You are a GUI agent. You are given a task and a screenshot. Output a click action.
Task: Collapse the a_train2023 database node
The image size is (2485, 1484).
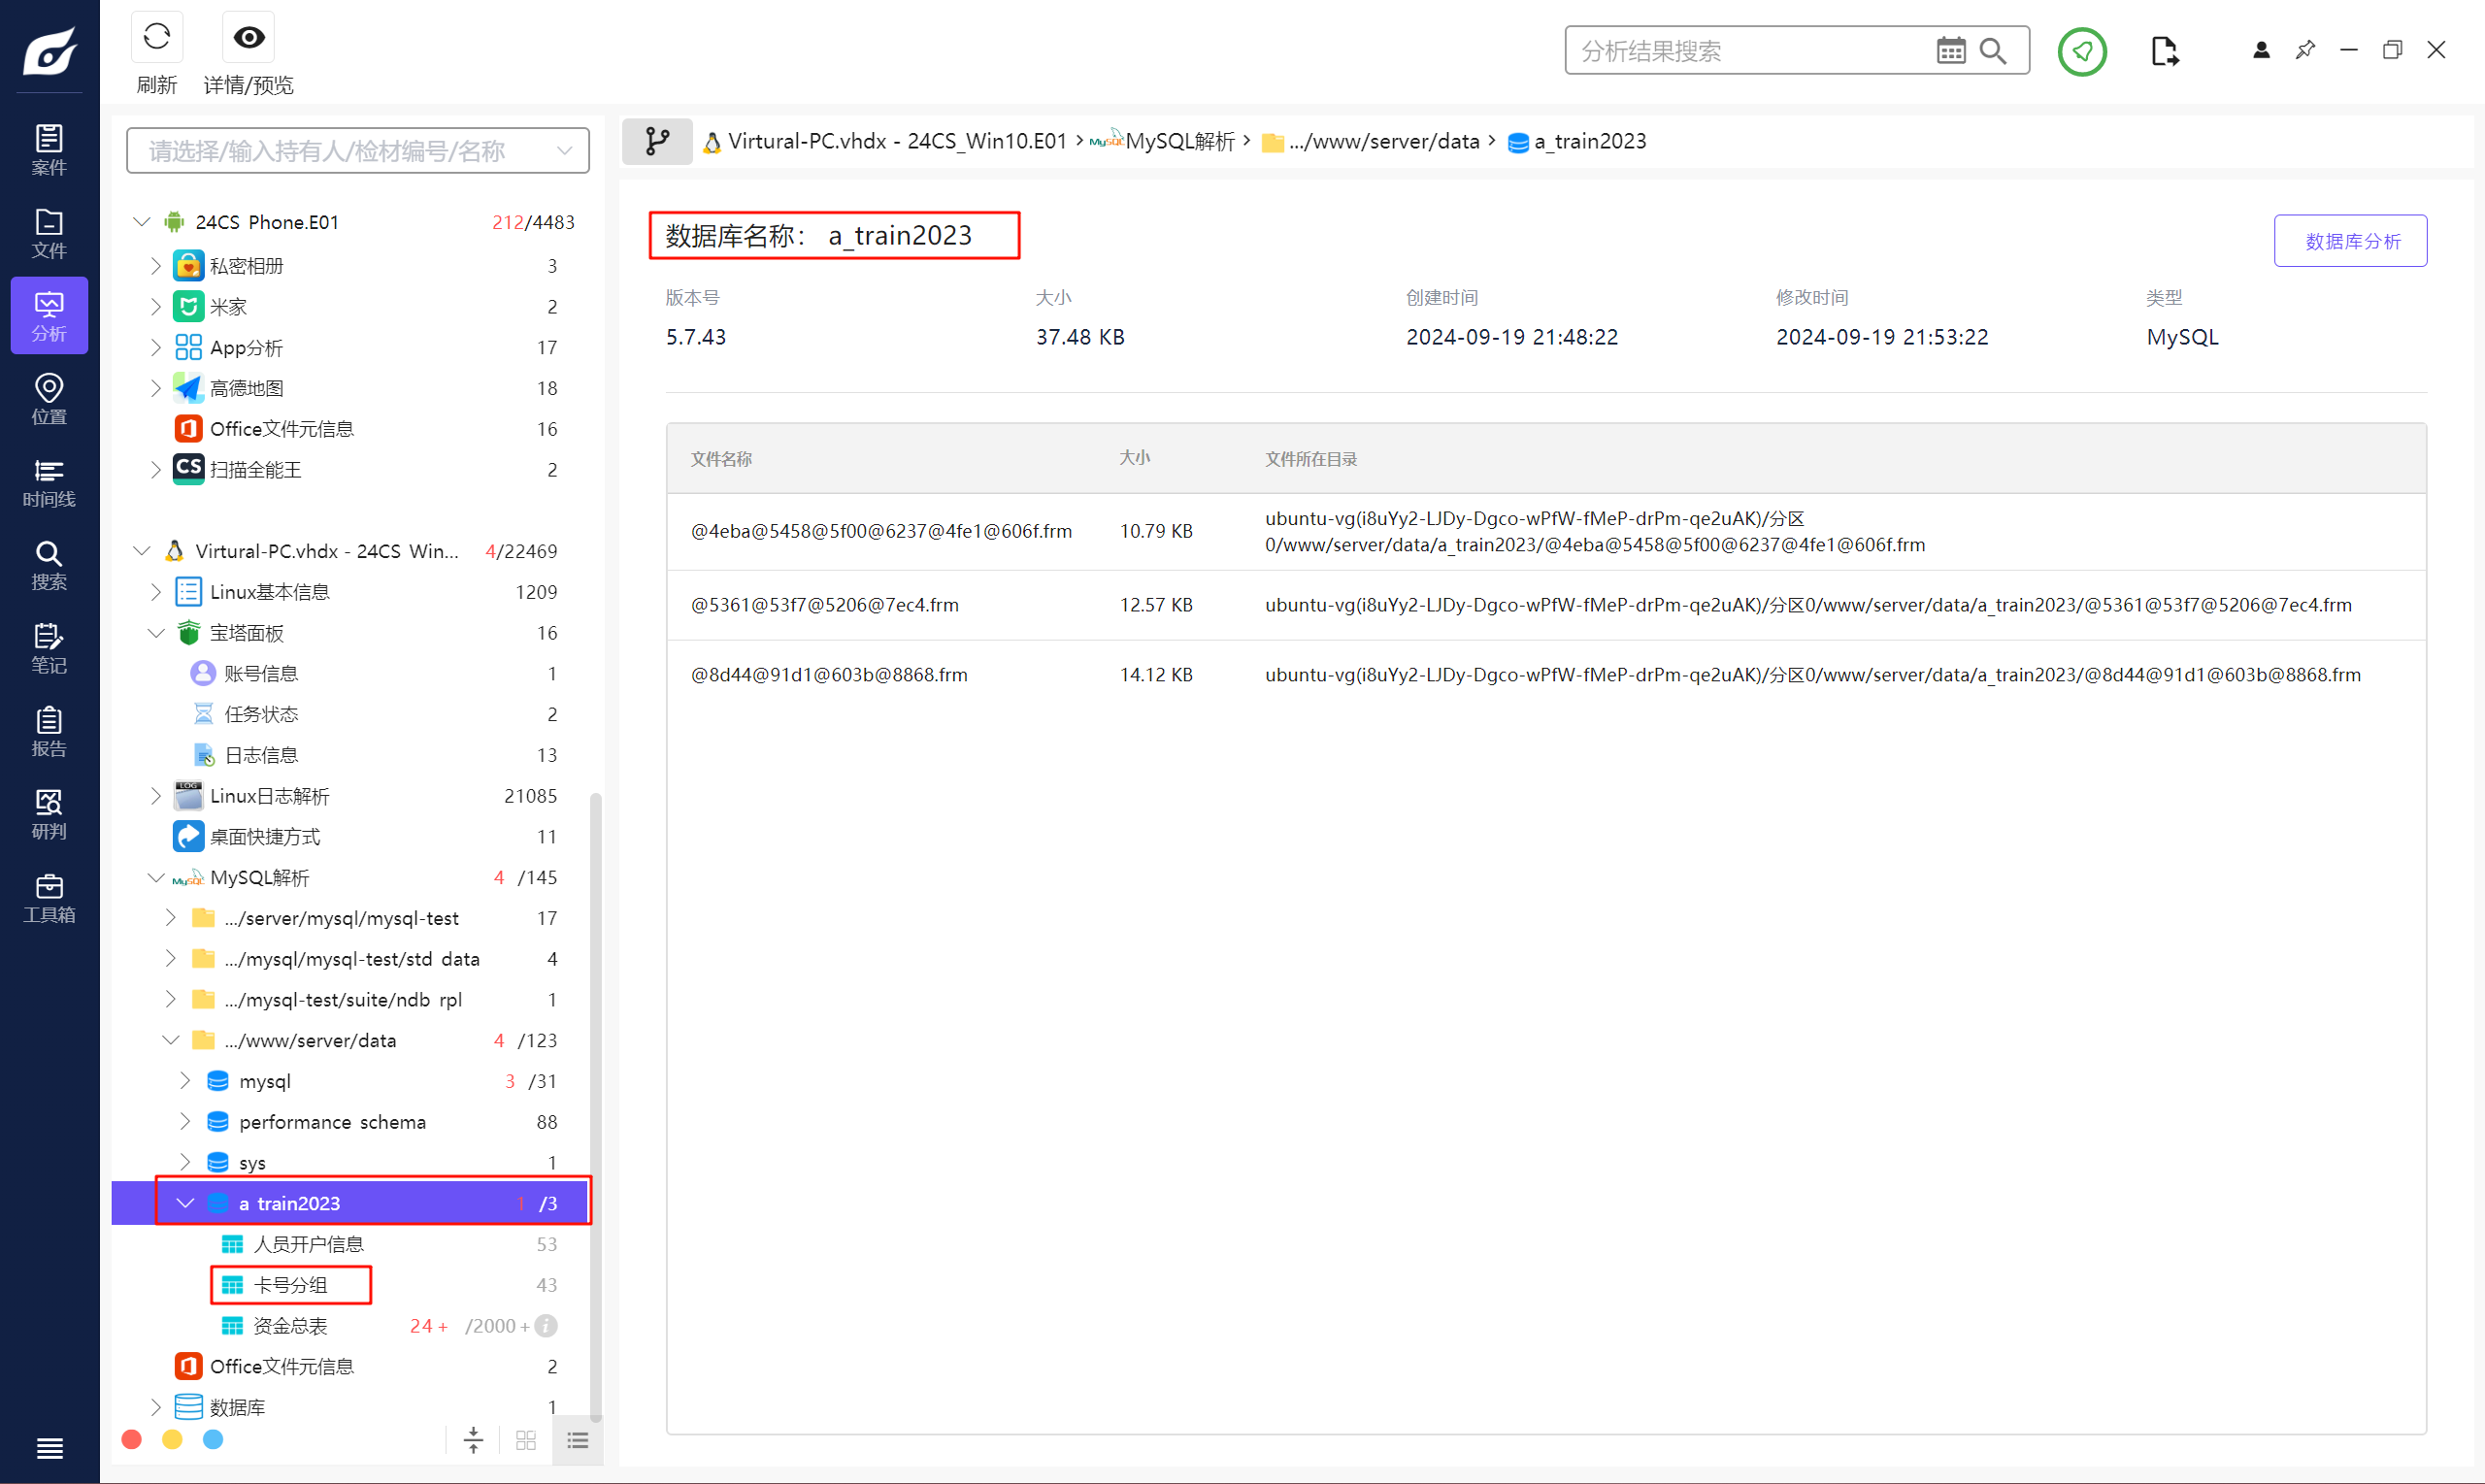pyautogui.click(x=185, y=1202)
